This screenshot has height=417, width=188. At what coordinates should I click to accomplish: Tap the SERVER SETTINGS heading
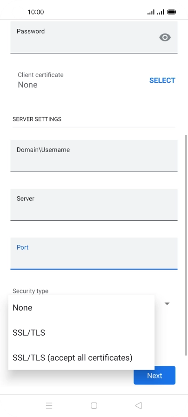(x=37, y=119)
